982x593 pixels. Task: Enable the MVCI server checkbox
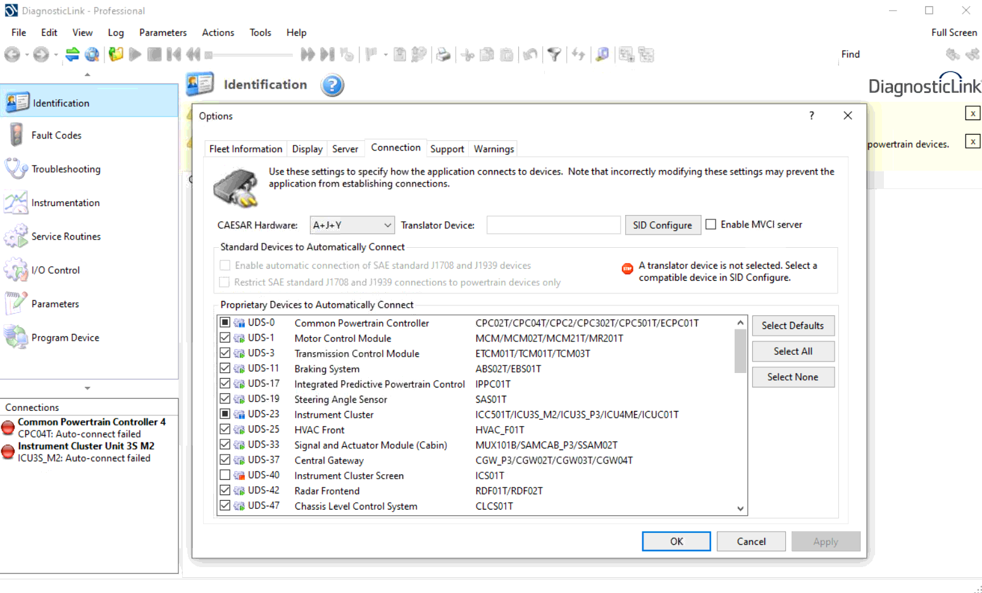click(711, 224)
